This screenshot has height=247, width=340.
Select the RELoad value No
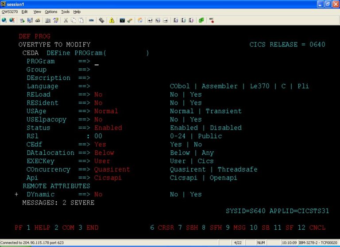(98, 94)
